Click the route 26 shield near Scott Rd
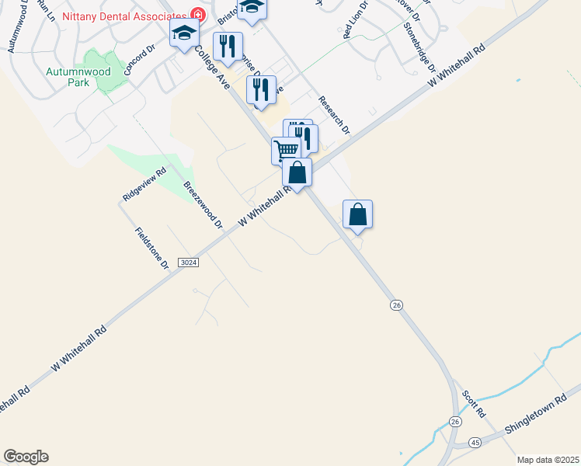This screenshot has height=466, width=581. (455, 422)
